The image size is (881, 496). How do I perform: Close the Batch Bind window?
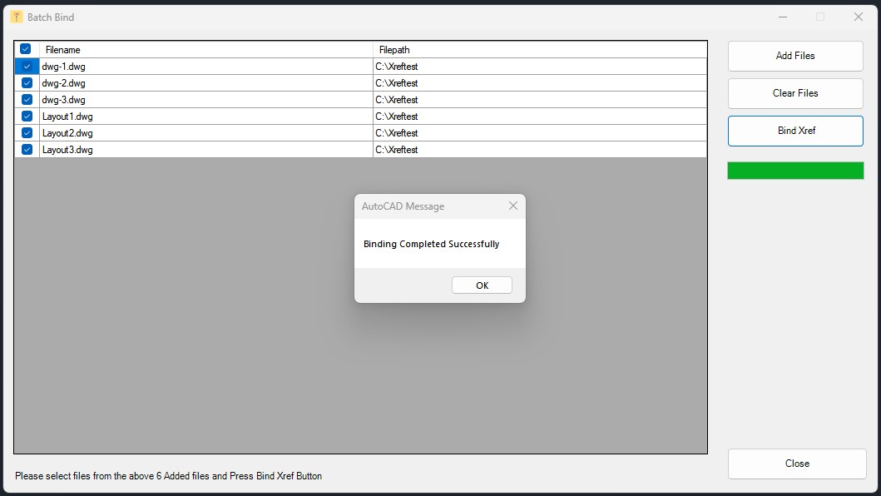pos(859,17)
